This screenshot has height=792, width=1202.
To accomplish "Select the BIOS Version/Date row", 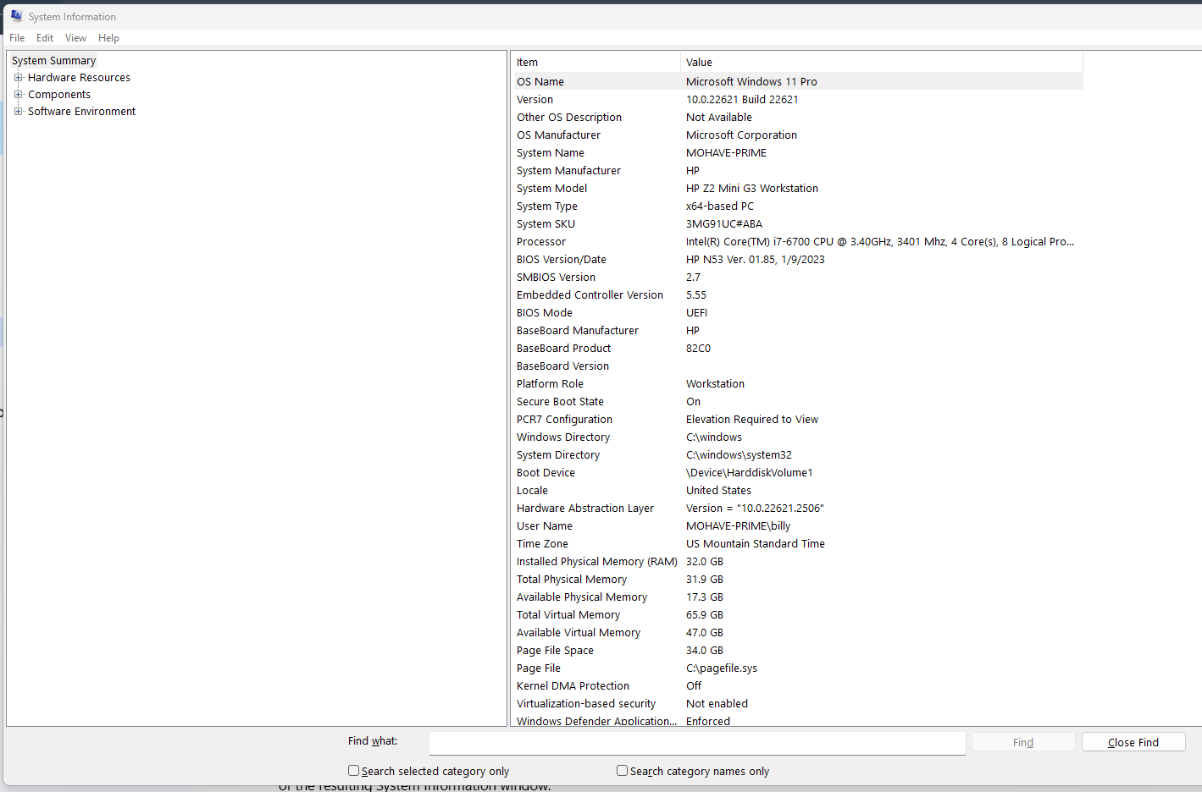I will click(x=797, y=260).
